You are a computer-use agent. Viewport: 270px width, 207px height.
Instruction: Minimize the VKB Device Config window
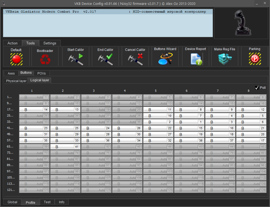click(x=257, y=3)
